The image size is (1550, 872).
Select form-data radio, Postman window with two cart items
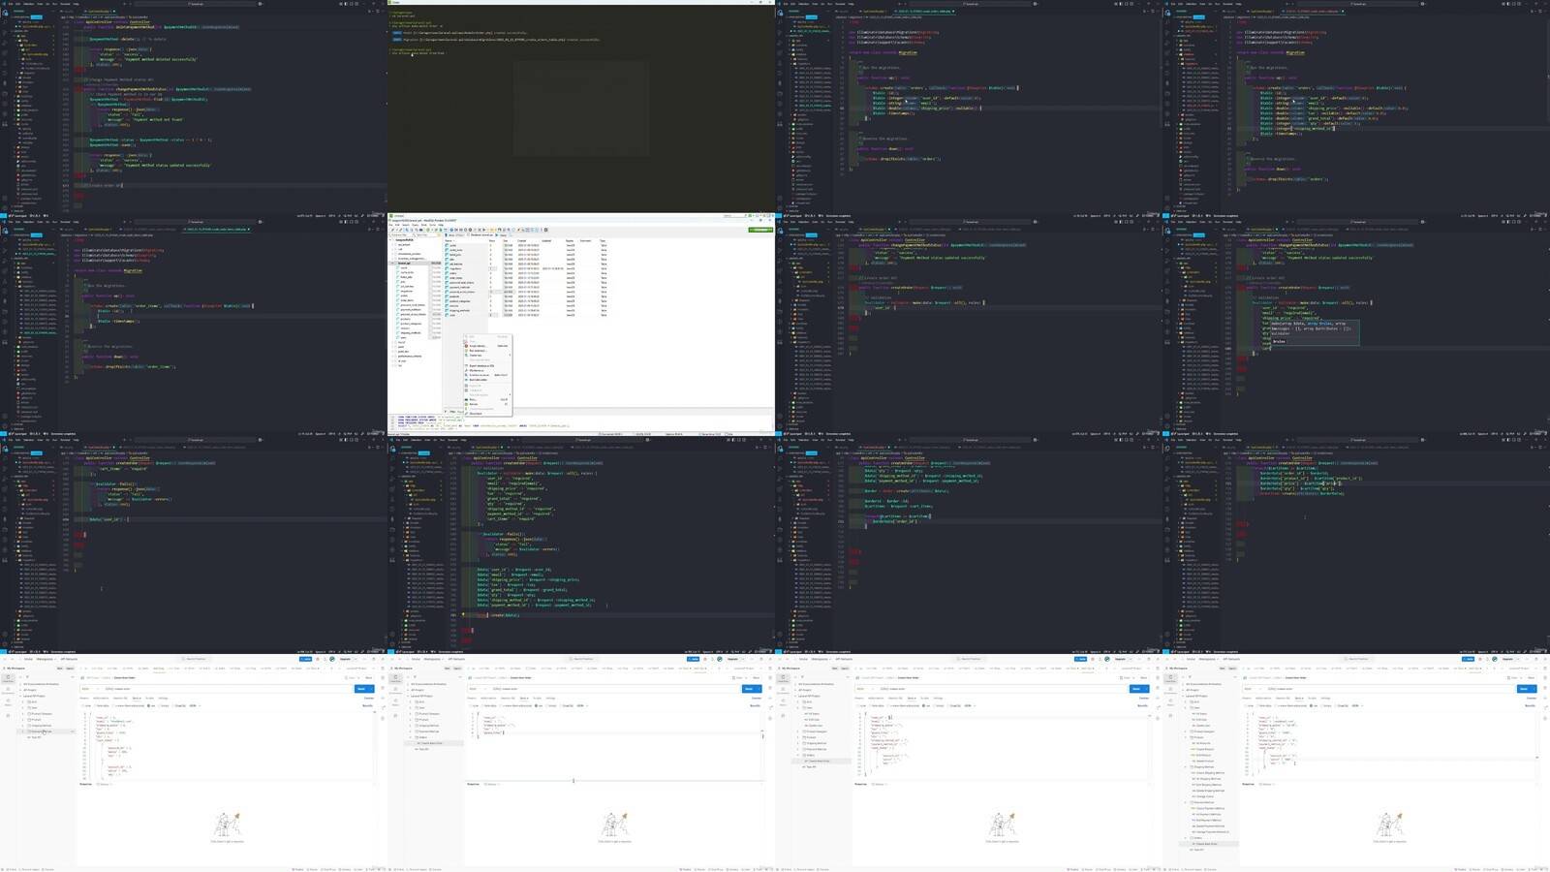(102, 705)
